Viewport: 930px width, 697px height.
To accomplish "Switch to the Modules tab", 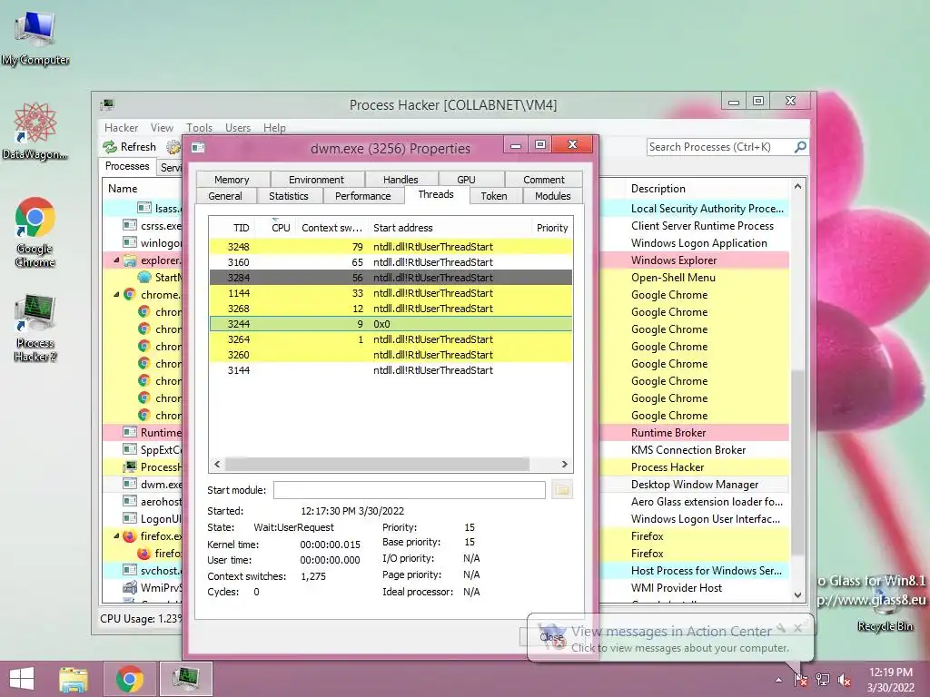I will coord(553,196).
